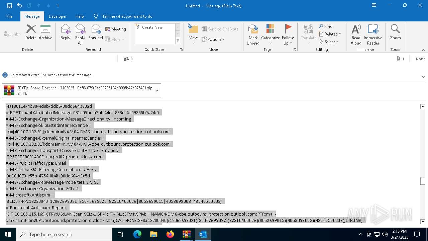Switch to the Developer ribbon tab
Image resolution: width=428 pixels, height=241 pixels.
[x=58, y=16]
